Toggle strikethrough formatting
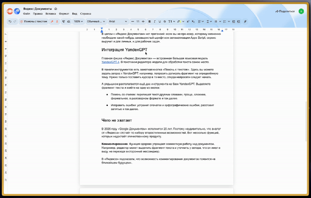The width and height of the screenshot is (311, 198). point(165,22)
